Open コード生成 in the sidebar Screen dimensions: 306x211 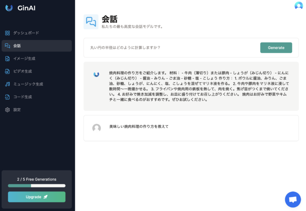[x=37, y=97]
